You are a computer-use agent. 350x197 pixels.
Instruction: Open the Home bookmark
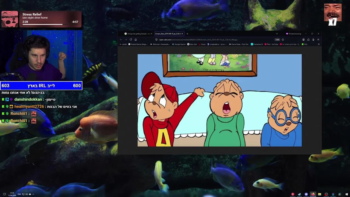pyautogui.click(x=202, y=44)
